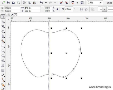113x90 pixels.
Task: Select the Rectangle tool
Action: click(x=3, y=46)
